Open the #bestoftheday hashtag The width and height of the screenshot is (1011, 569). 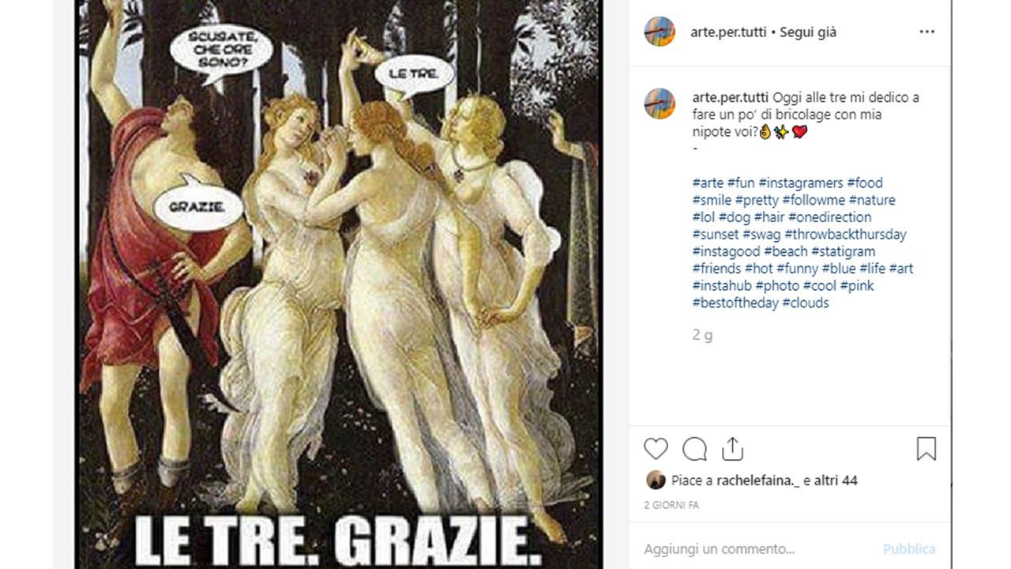pos(735,303)
